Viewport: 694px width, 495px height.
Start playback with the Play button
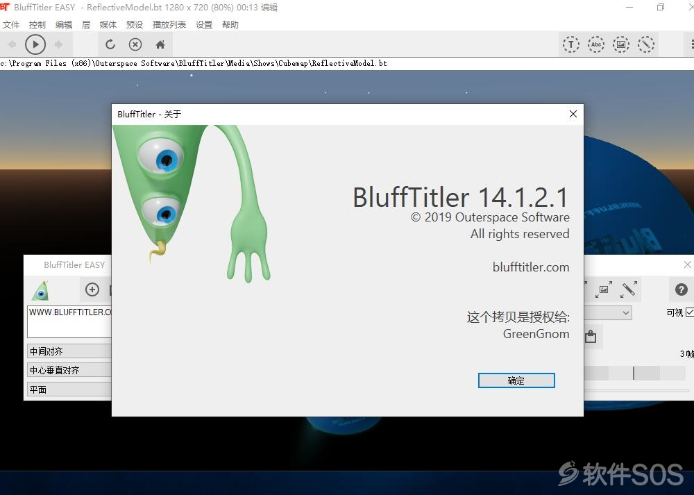click(x=35, y=44)
